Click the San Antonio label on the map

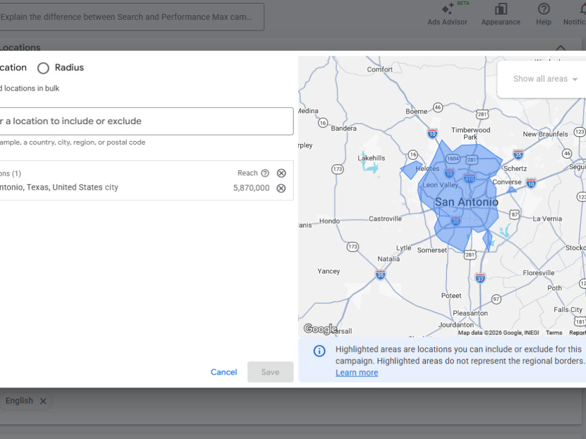pos(466,202)
